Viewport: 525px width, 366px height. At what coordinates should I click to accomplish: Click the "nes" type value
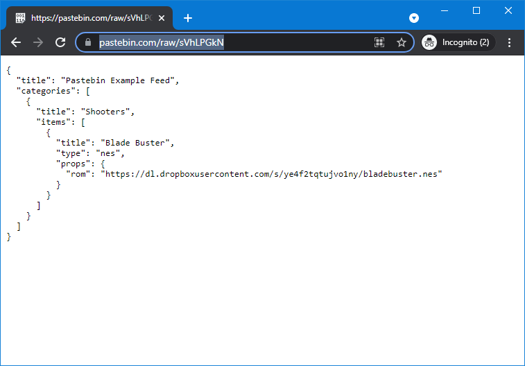coord(107,153)
